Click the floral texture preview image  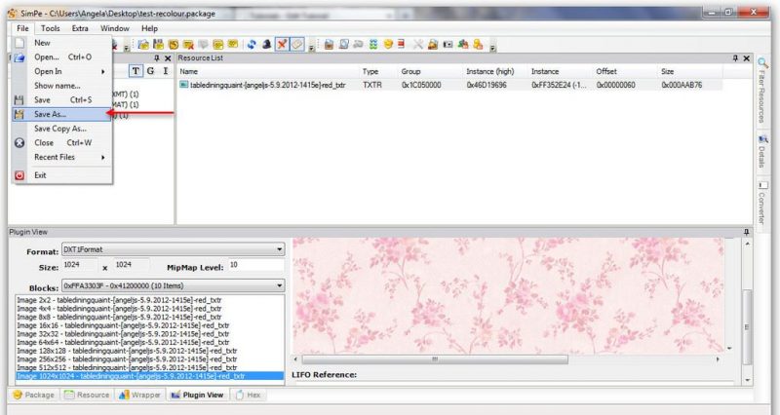tap(508, 296)
